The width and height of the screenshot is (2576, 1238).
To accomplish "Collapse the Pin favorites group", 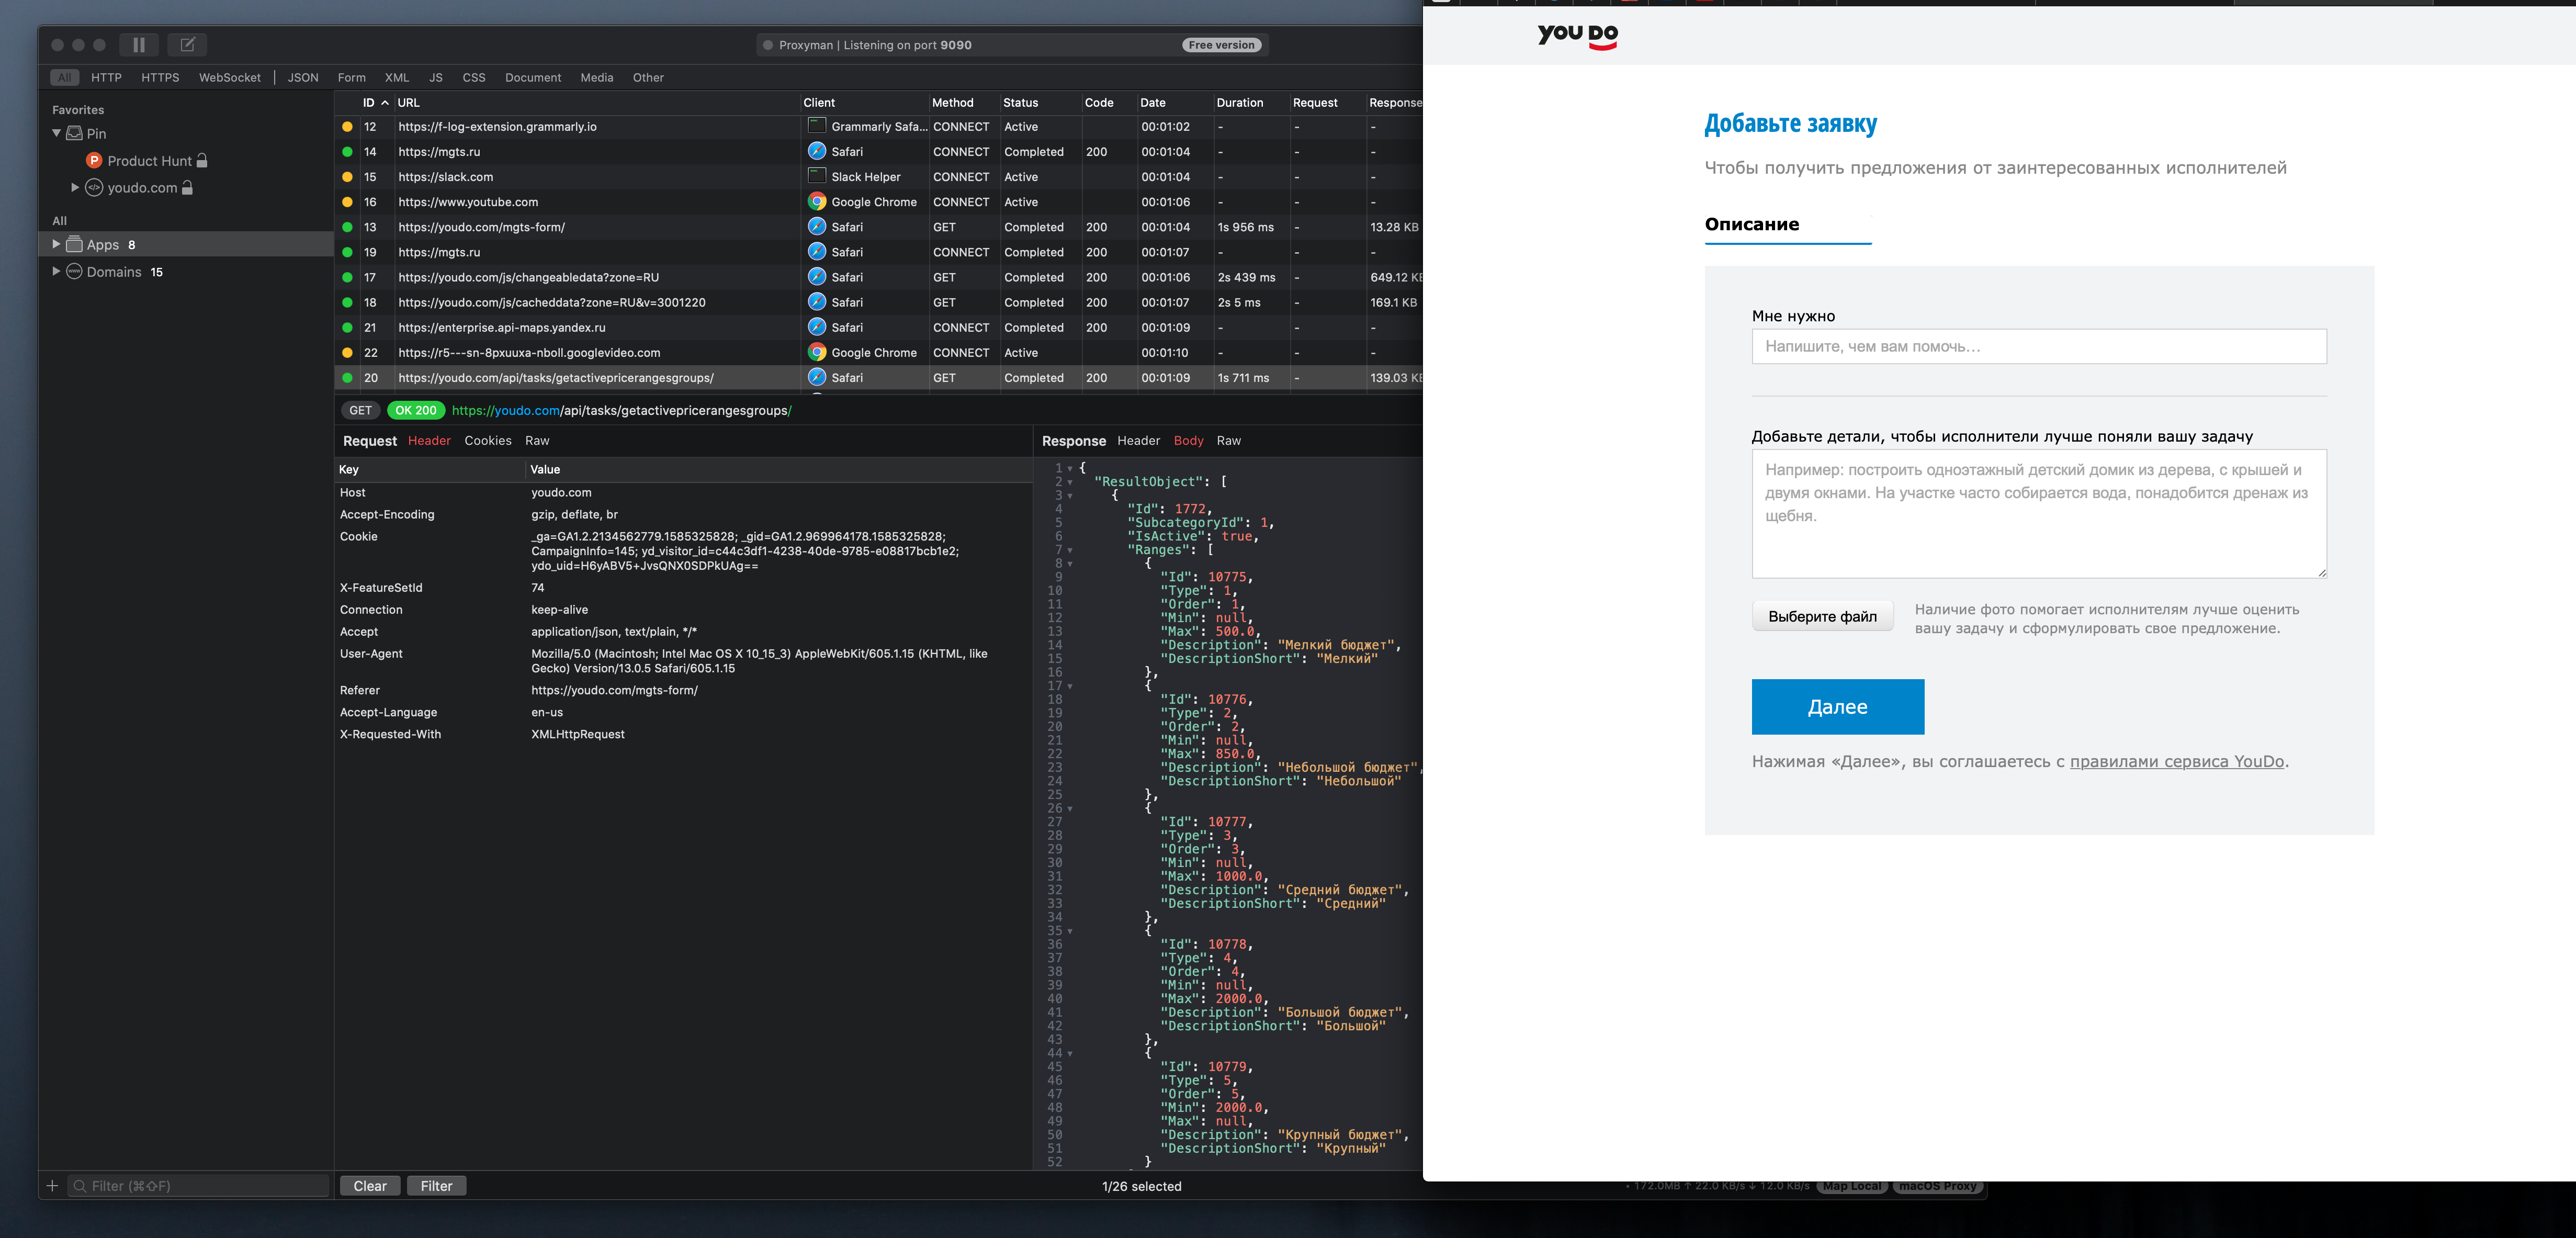I will pos(57,133).
